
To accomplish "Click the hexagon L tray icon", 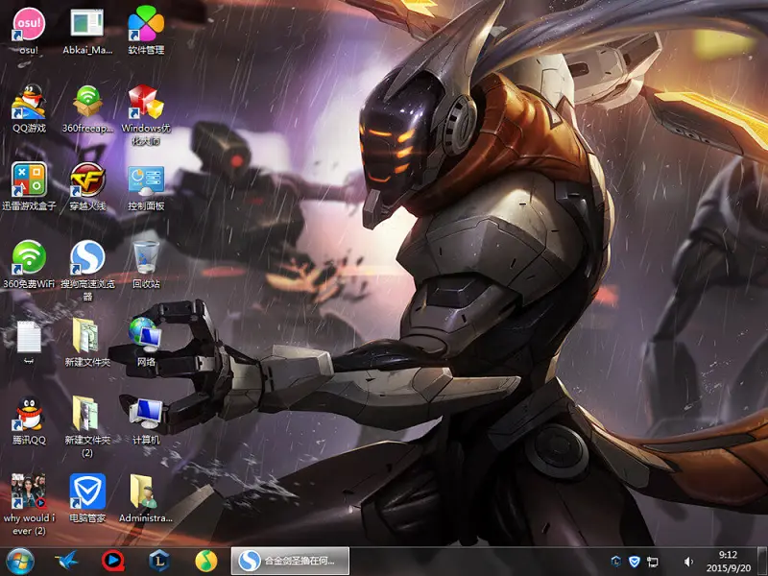I will pyautogui.click(x=616, y=562).
